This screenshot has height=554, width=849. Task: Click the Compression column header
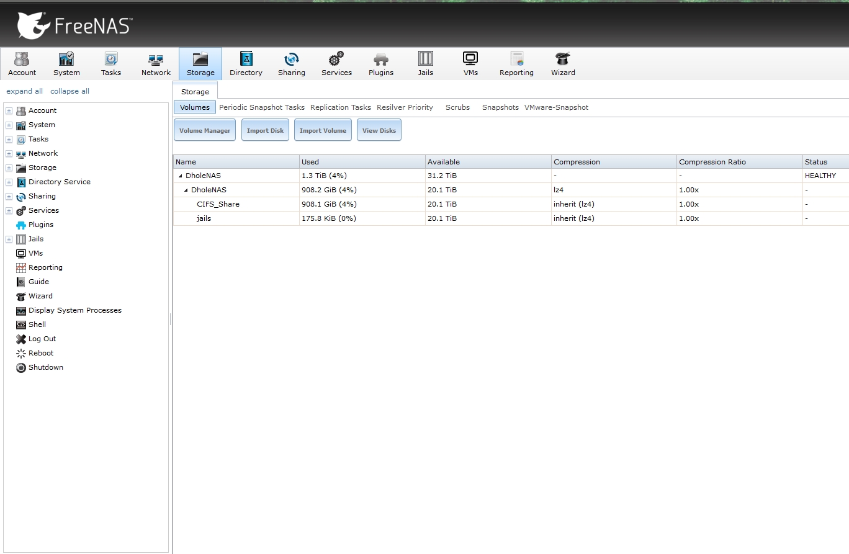(x=614, y=162)
